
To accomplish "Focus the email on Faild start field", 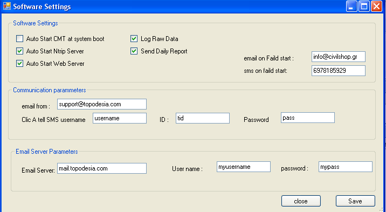I will tap(338, 57).
